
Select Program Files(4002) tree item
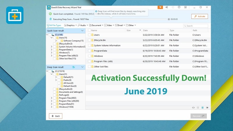[68, 98]
